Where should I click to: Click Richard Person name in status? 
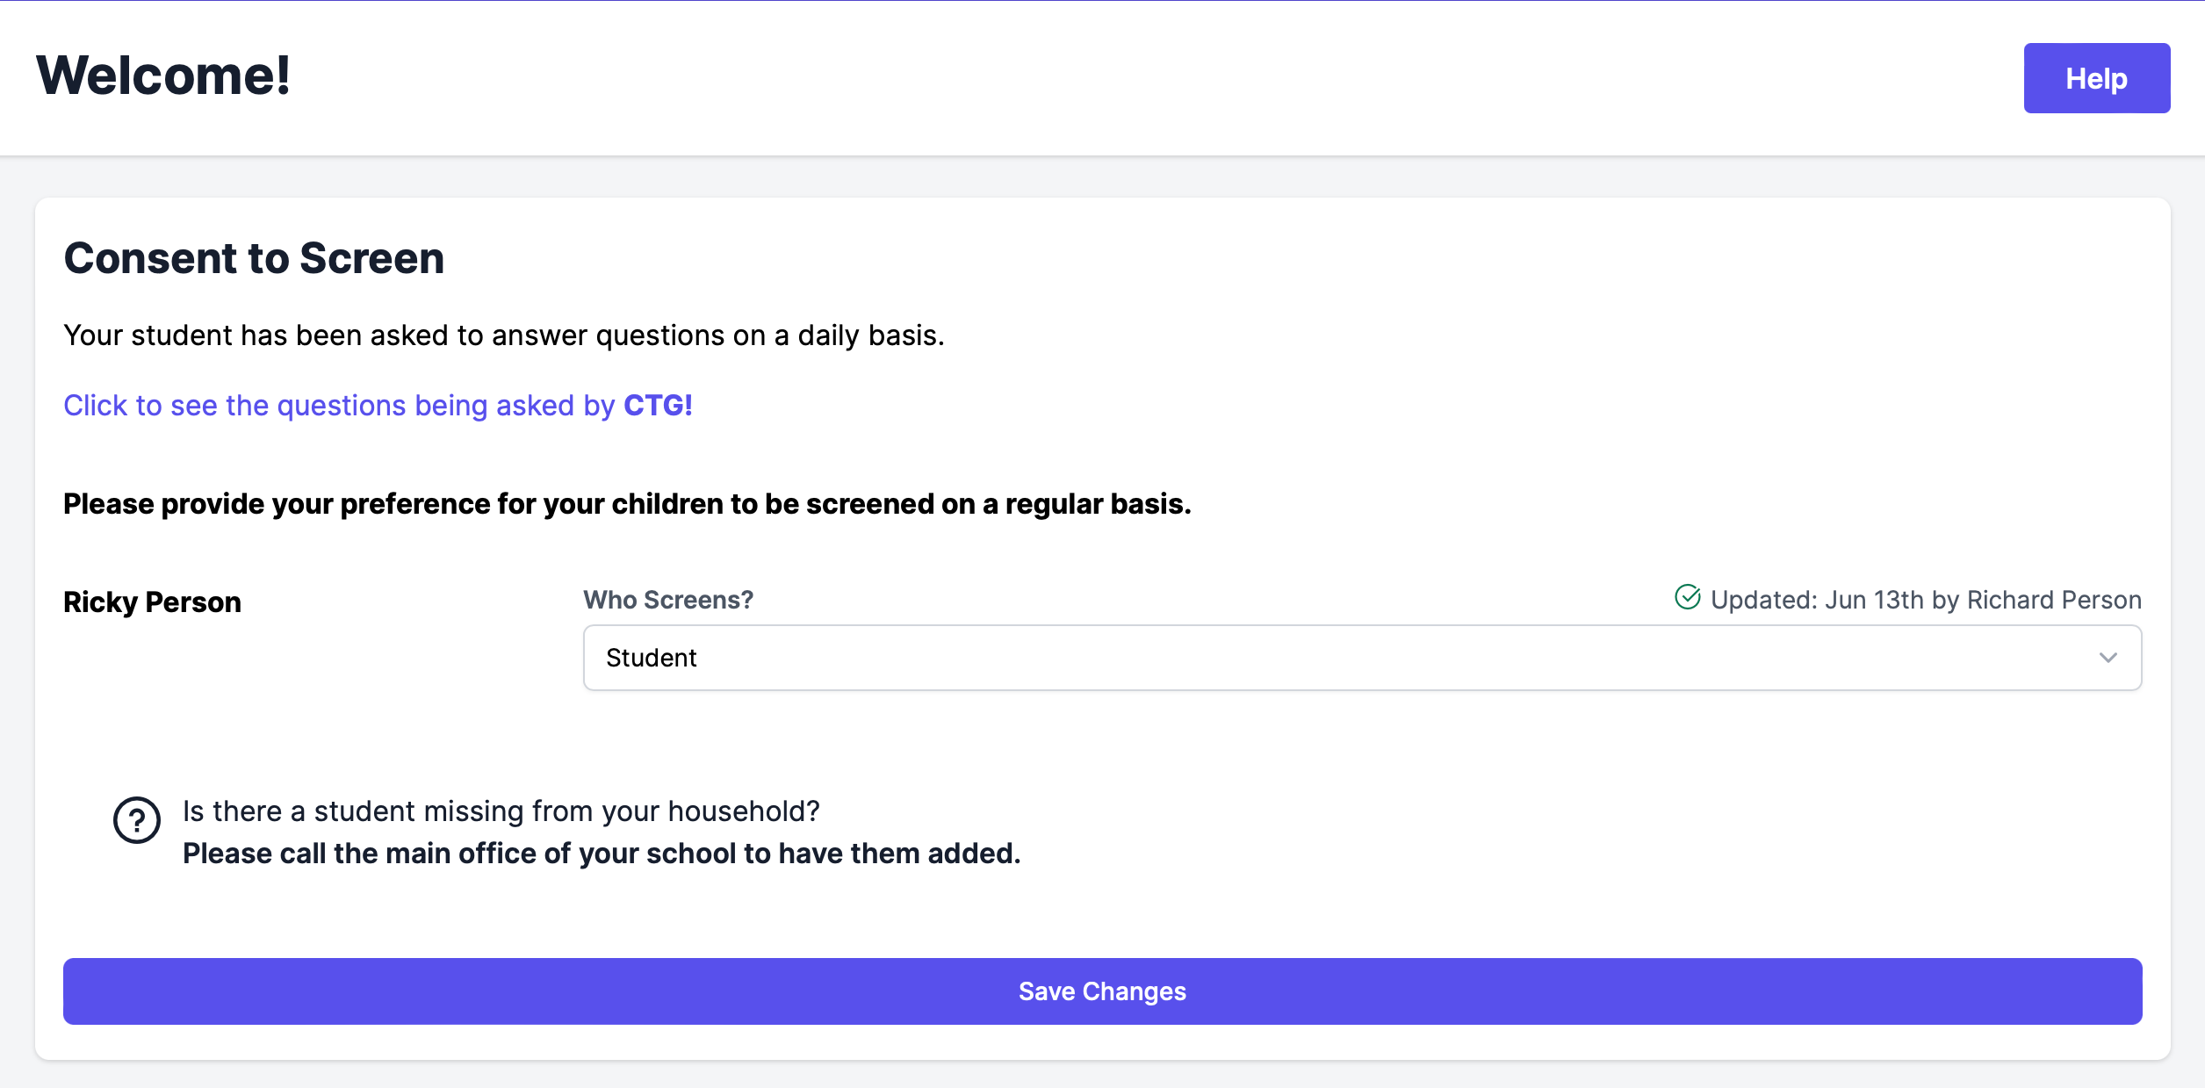point(2054,600)
